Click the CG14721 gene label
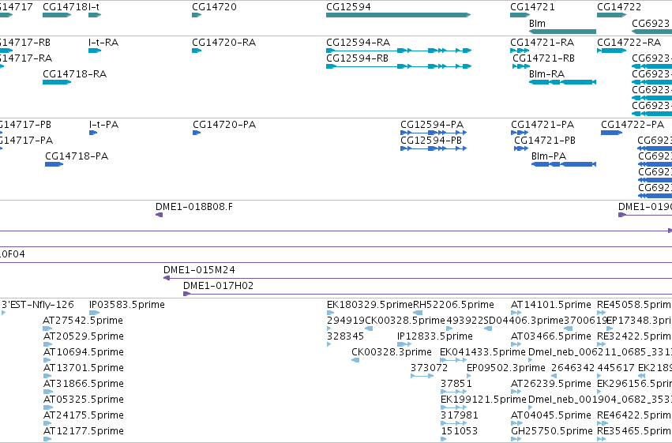672x443 pixels. 532,7
